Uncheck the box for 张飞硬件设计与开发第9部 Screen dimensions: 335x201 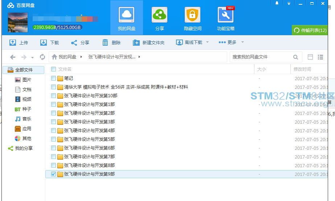[x=53, y=174]
